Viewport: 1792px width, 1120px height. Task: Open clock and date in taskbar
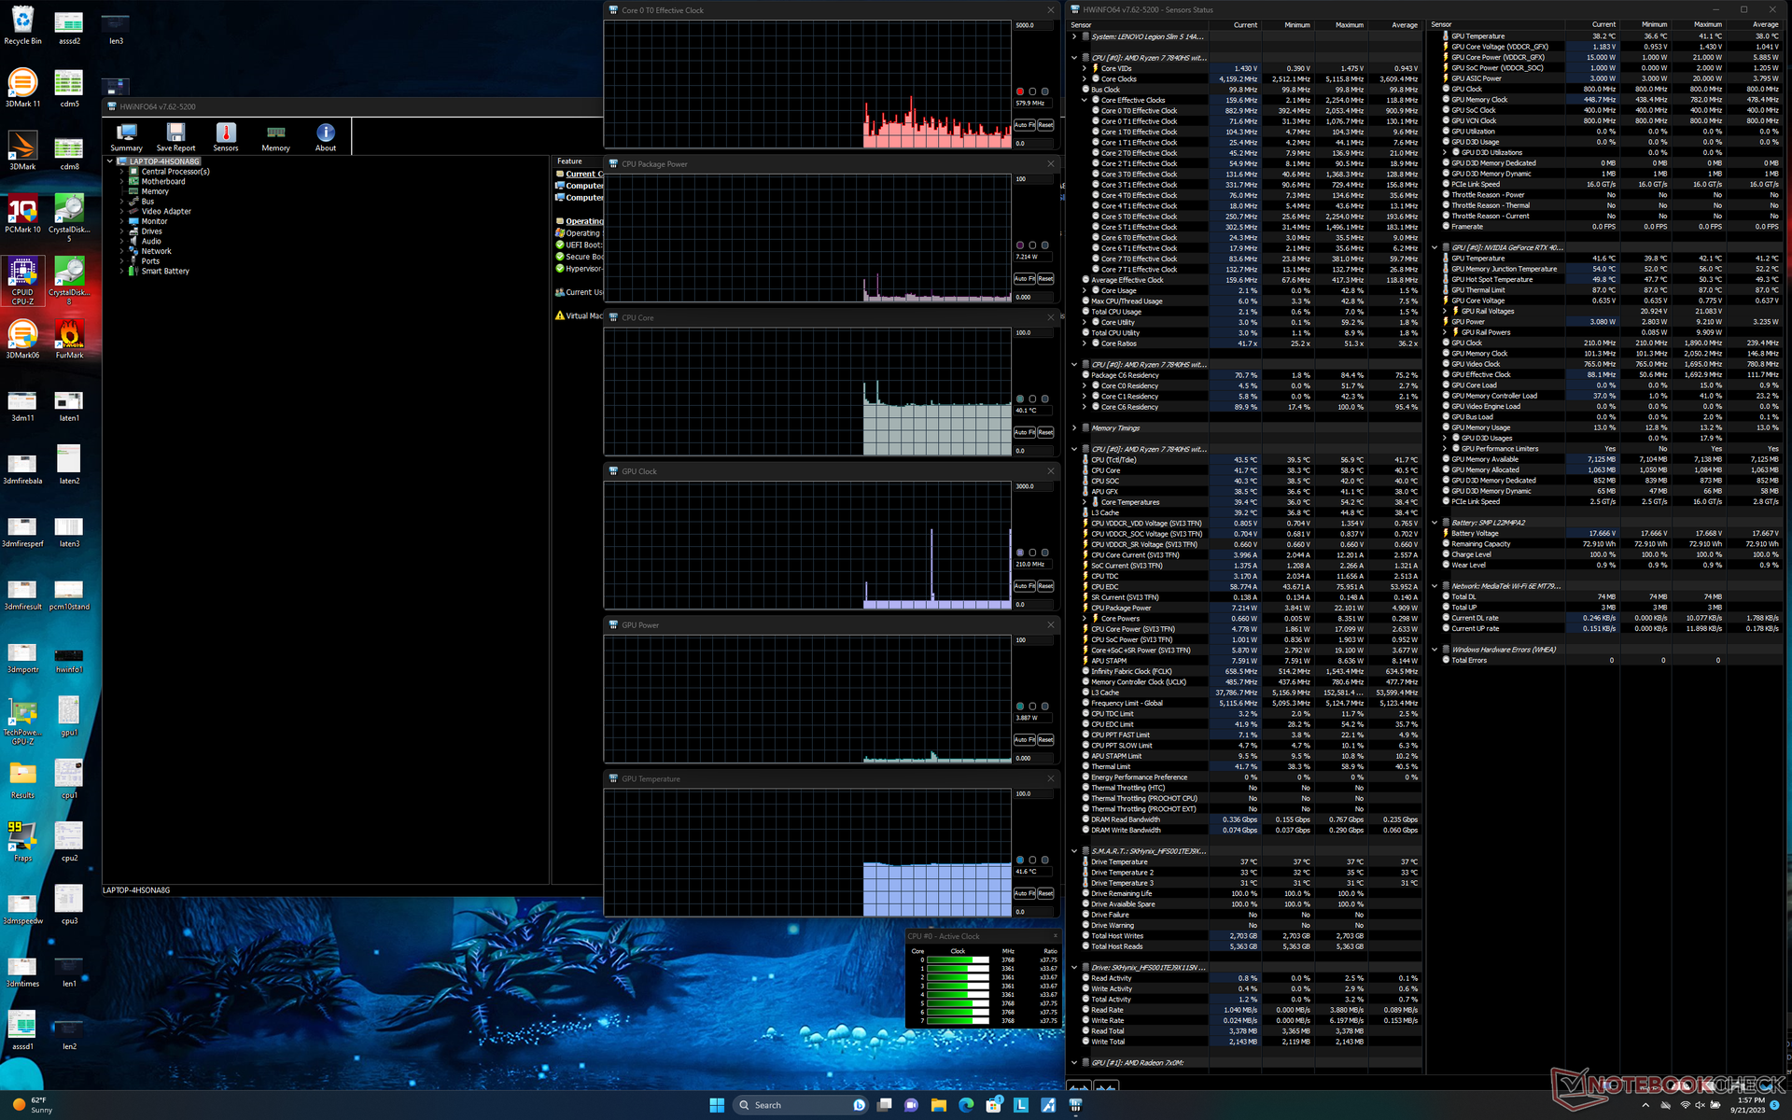click(x=1750, y=1105)
